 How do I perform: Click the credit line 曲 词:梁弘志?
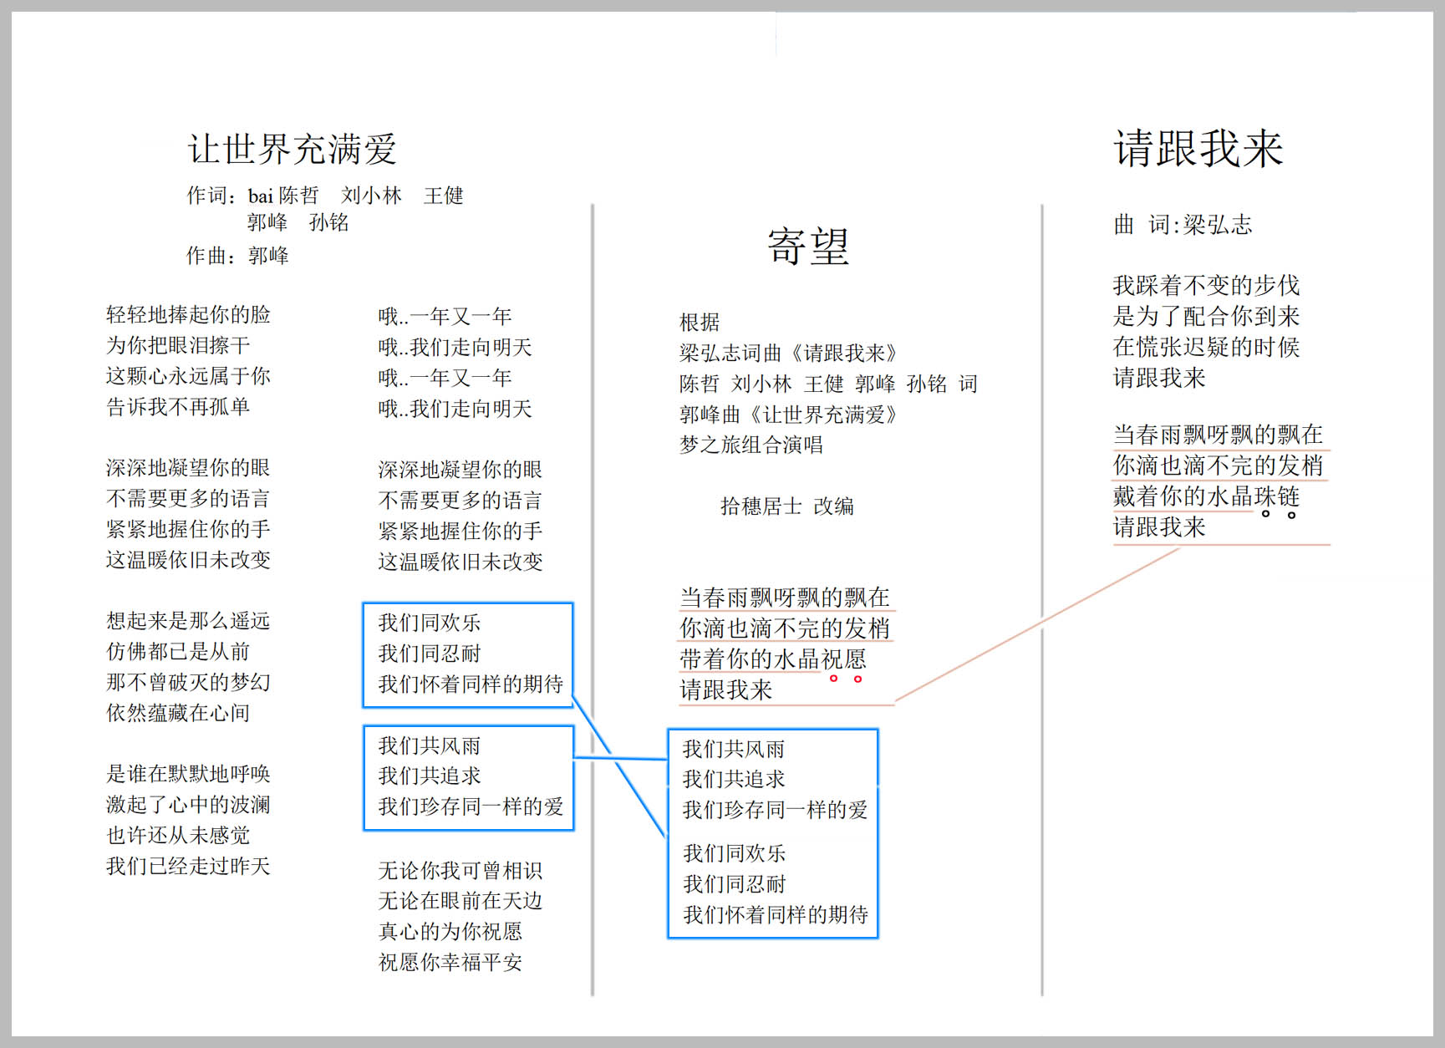pos(1183,224)
